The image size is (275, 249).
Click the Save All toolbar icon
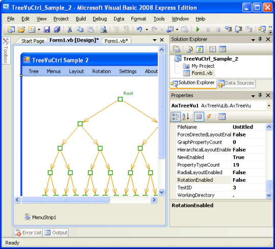click(57, 30)
